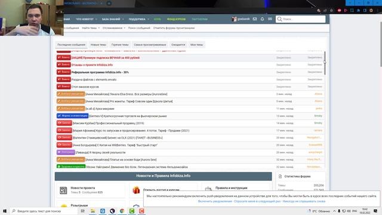Image resolution: width=382 pixels, height=215 pixels.
Task: Open Реферальная программа infobiza.info - 30% topic
Action: (100, 72)
